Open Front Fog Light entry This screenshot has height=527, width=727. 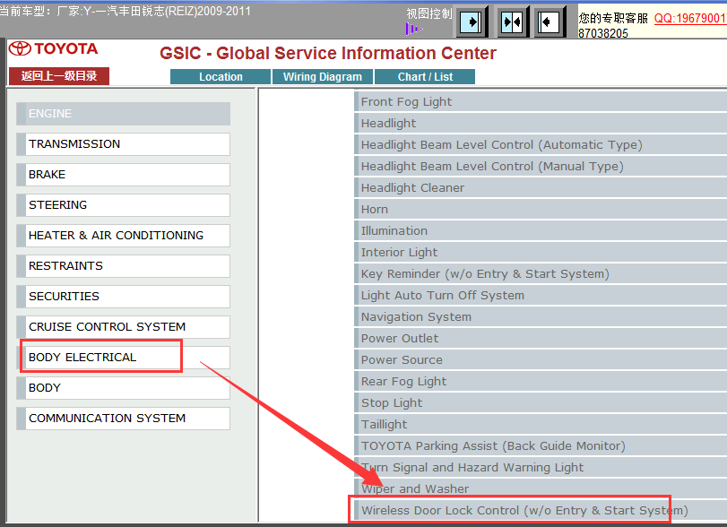tap(541, 101)
